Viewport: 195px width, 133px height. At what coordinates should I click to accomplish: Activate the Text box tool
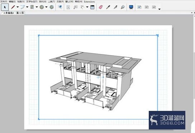point(68,7)
